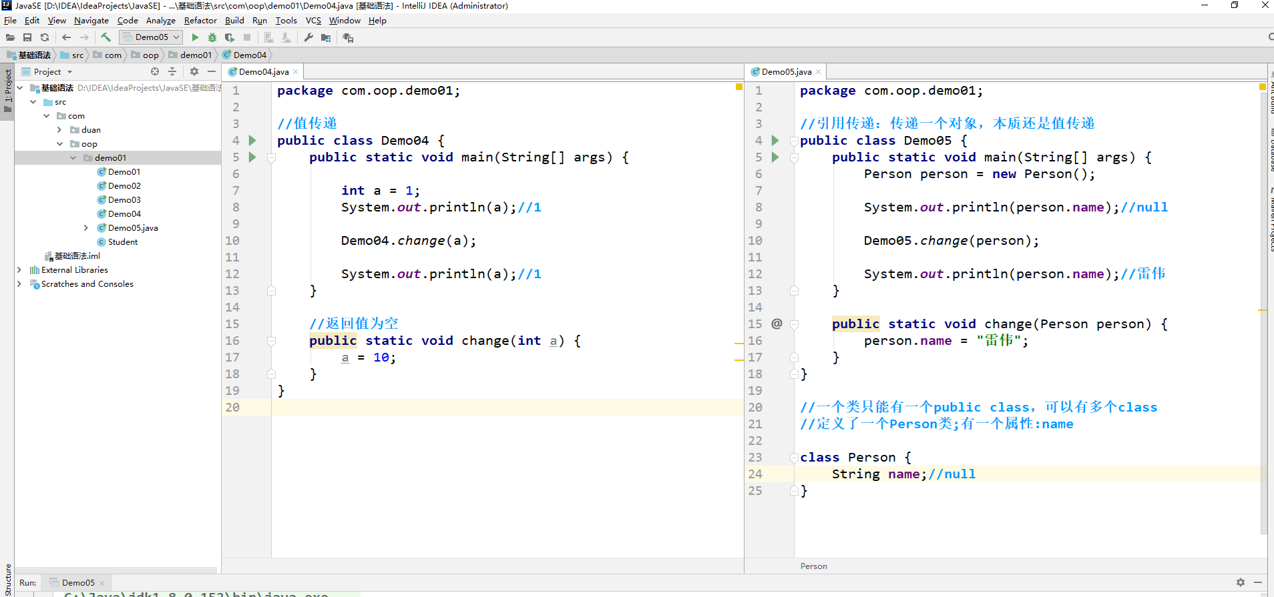Open the Project Structure folder icon
The height and width of the screenshot is (597, 1274).
click(326, 37)
